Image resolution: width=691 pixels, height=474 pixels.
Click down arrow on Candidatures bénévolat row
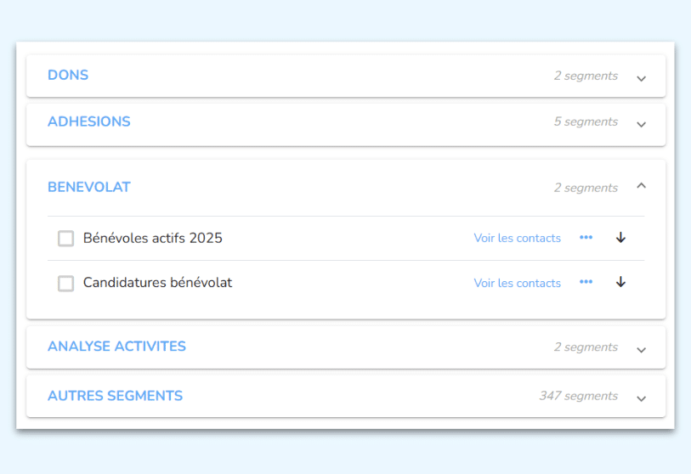coord(620,282)
